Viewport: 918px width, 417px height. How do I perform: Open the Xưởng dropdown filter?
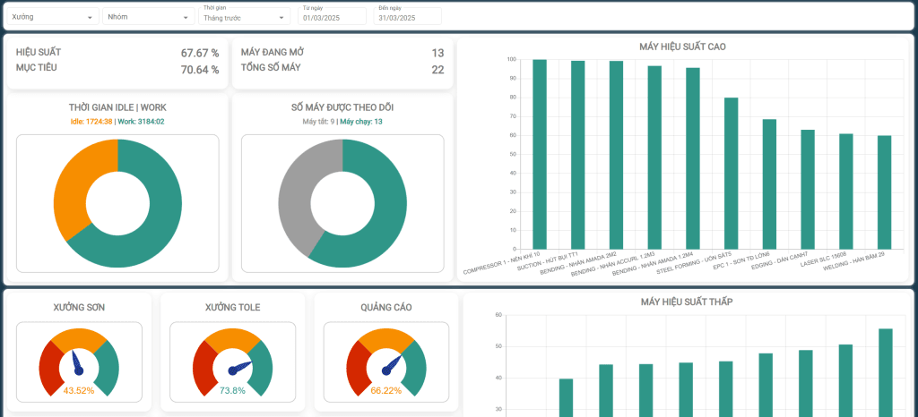pyautogui.click(x=53, y=17)
